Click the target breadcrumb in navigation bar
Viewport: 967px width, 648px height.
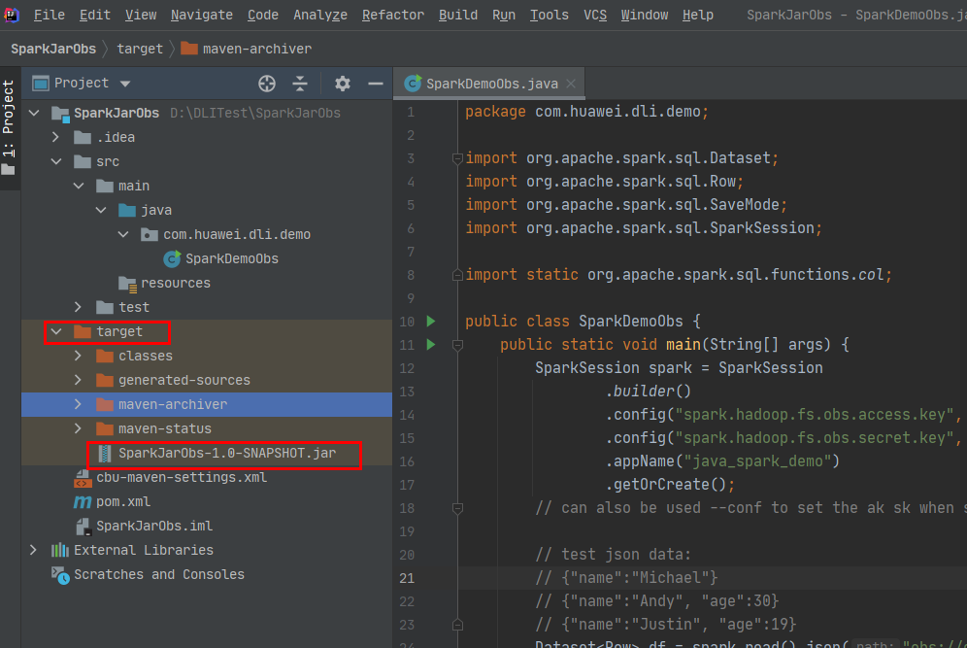(140, 49)
